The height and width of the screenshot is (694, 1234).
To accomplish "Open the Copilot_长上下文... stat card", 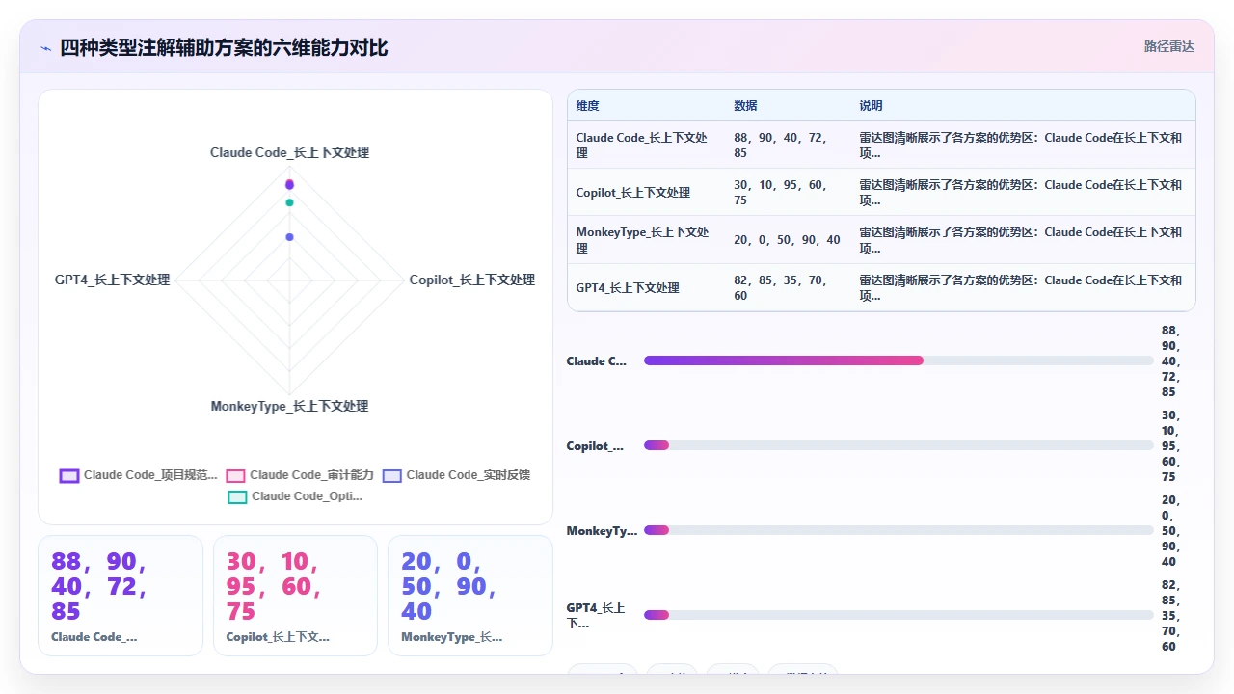I will pyautogui.click(x=295, y=596).
